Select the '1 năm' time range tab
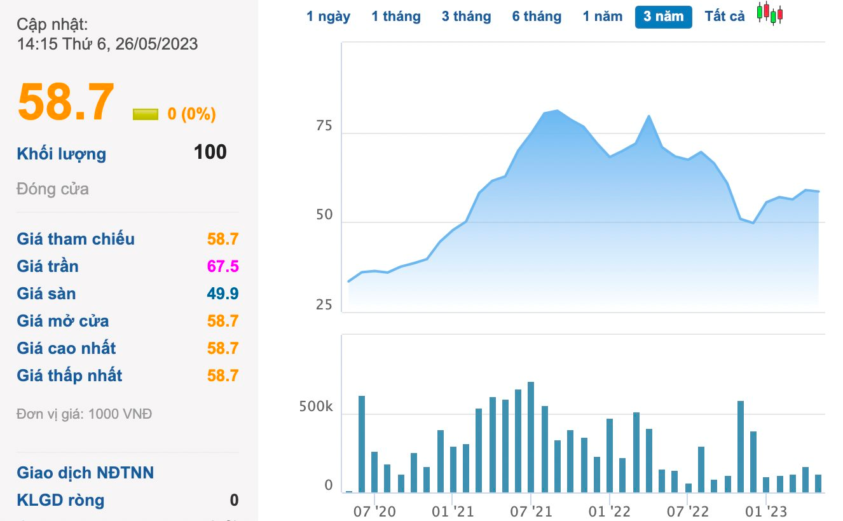 point(603,17)
